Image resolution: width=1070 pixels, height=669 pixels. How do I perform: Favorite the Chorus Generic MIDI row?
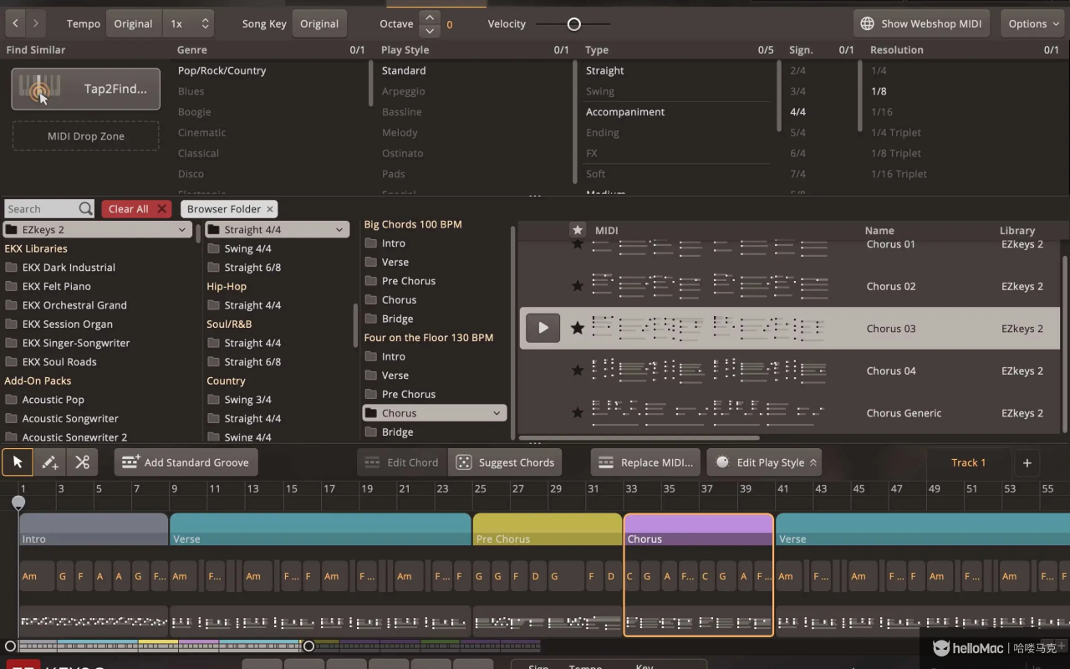click(x=577, y=412)
